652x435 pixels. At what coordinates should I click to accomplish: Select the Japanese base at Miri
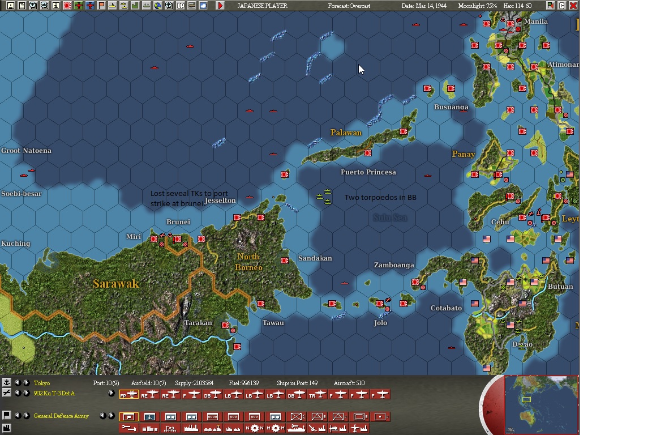click(154, 239)
